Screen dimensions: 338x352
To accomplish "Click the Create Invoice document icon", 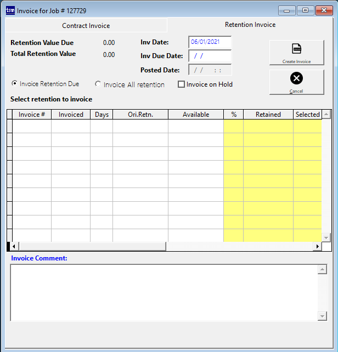I will pyautogui.click(x=296, y=49).
